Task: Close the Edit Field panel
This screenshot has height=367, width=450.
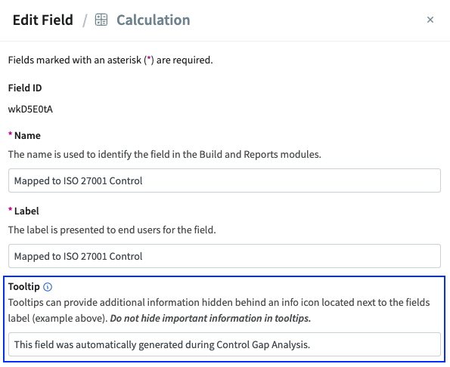Action: [430, 20]
